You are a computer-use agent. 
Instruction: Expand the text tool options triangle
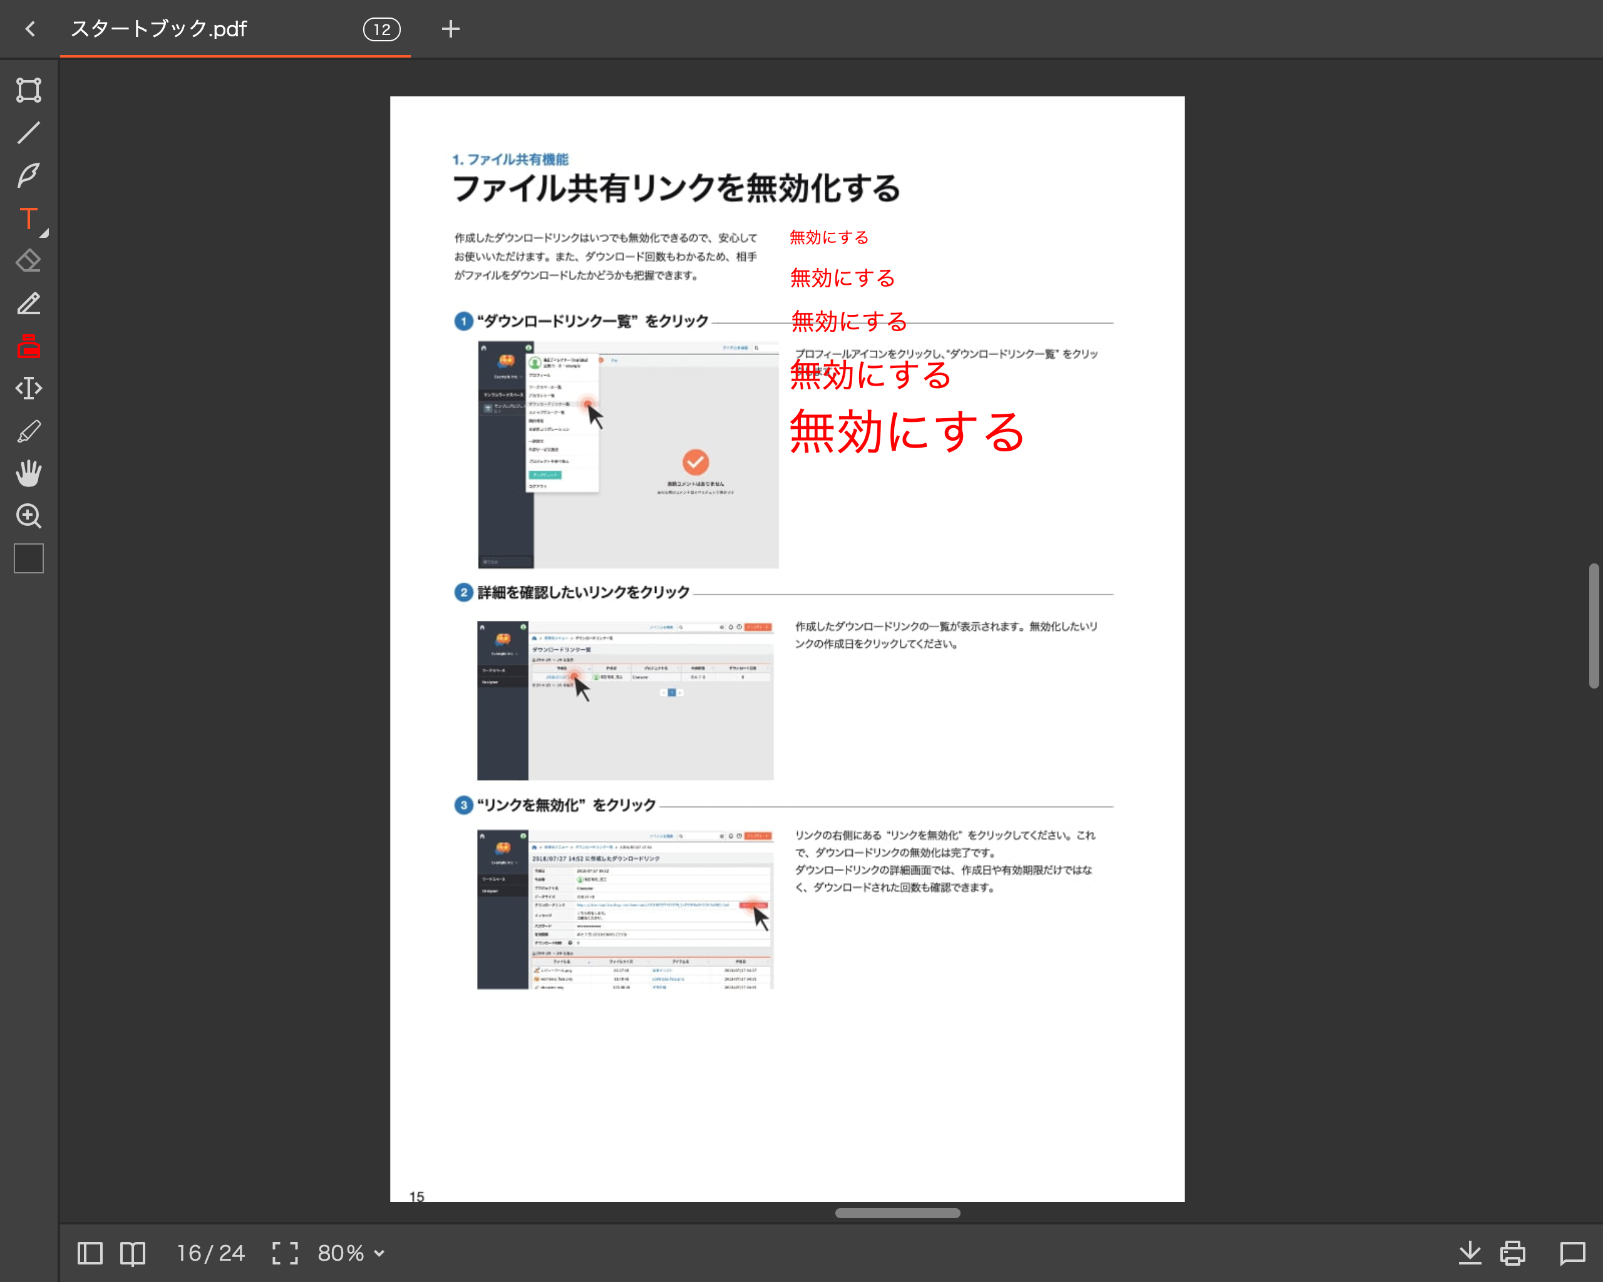pos(44,233)
